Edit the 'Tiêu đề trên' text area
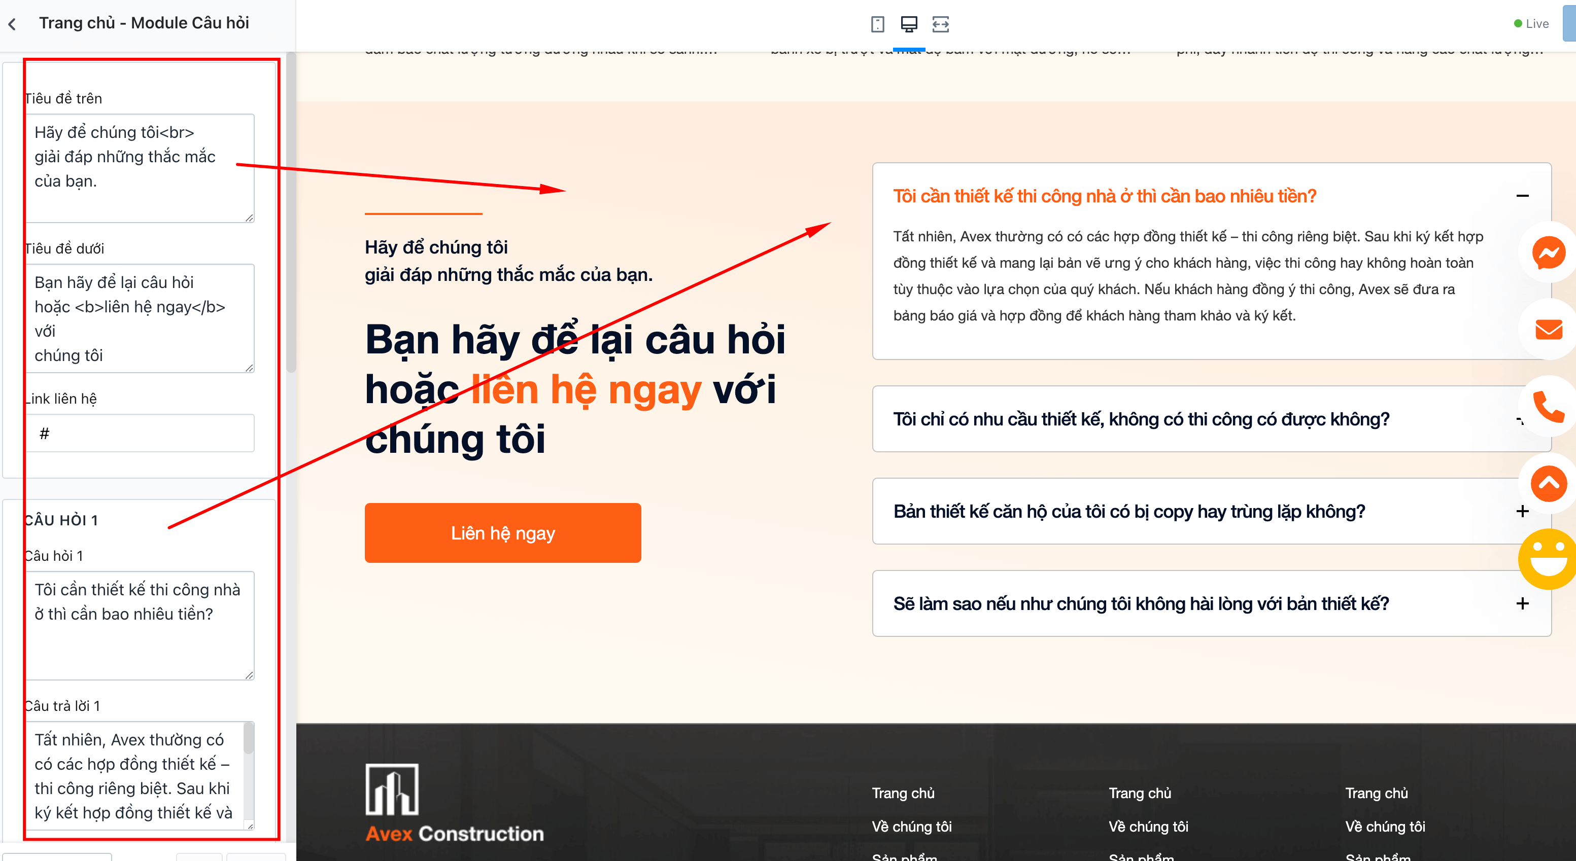The image size is (1576, 861). click(x=140, y=168)
